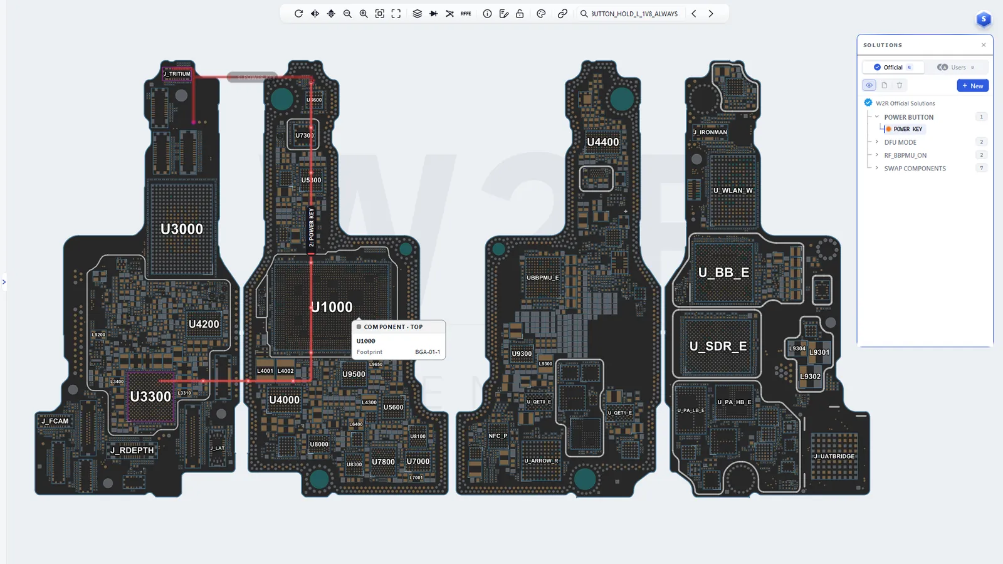Select W2R Official Solutions root
1003x564 pixels.
pos(905,103)
